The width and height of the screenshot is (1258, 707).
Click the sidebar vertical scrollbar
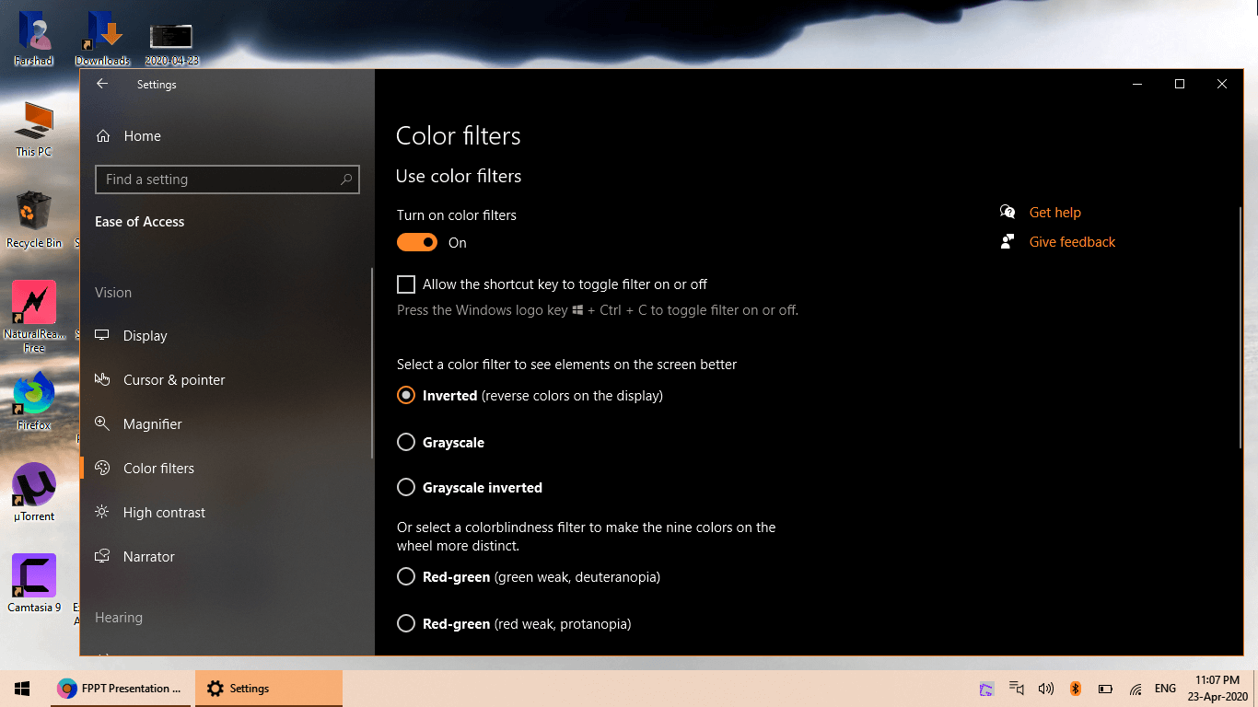[x=372, y=364]
